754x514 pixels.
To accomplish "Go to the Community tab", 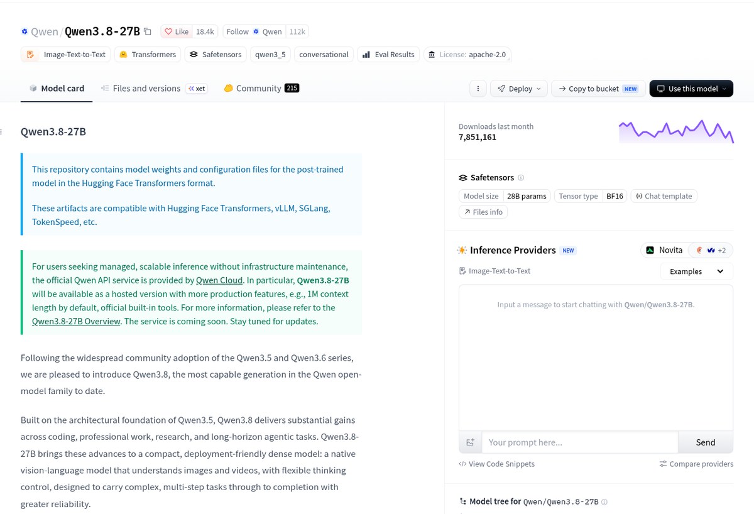I will (x=261, y=89).
